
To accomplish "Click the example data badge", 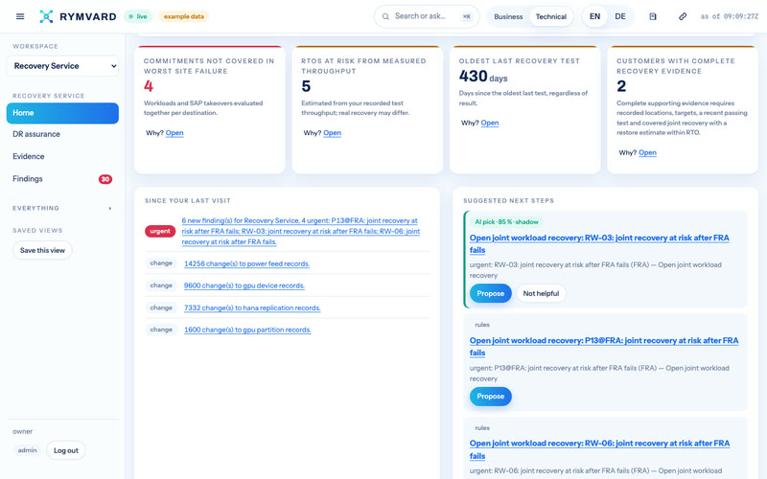I will 184,16.
